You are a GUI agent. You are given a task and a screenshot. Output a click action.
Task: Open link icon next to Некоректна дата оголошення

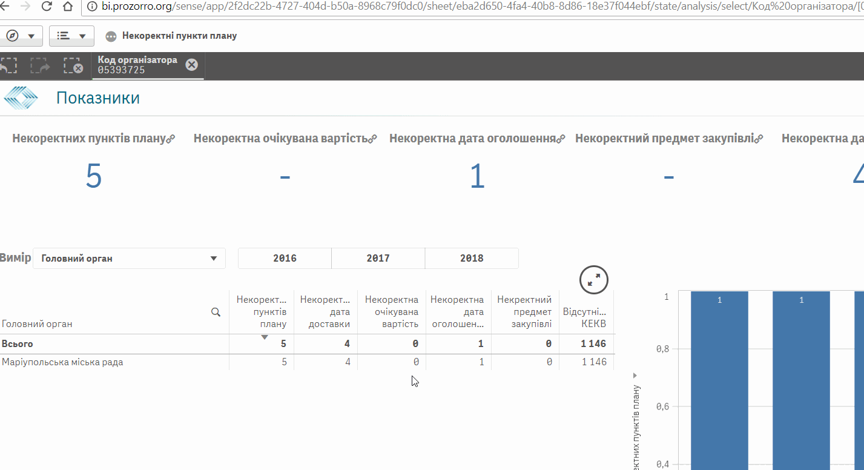[561, 139]
